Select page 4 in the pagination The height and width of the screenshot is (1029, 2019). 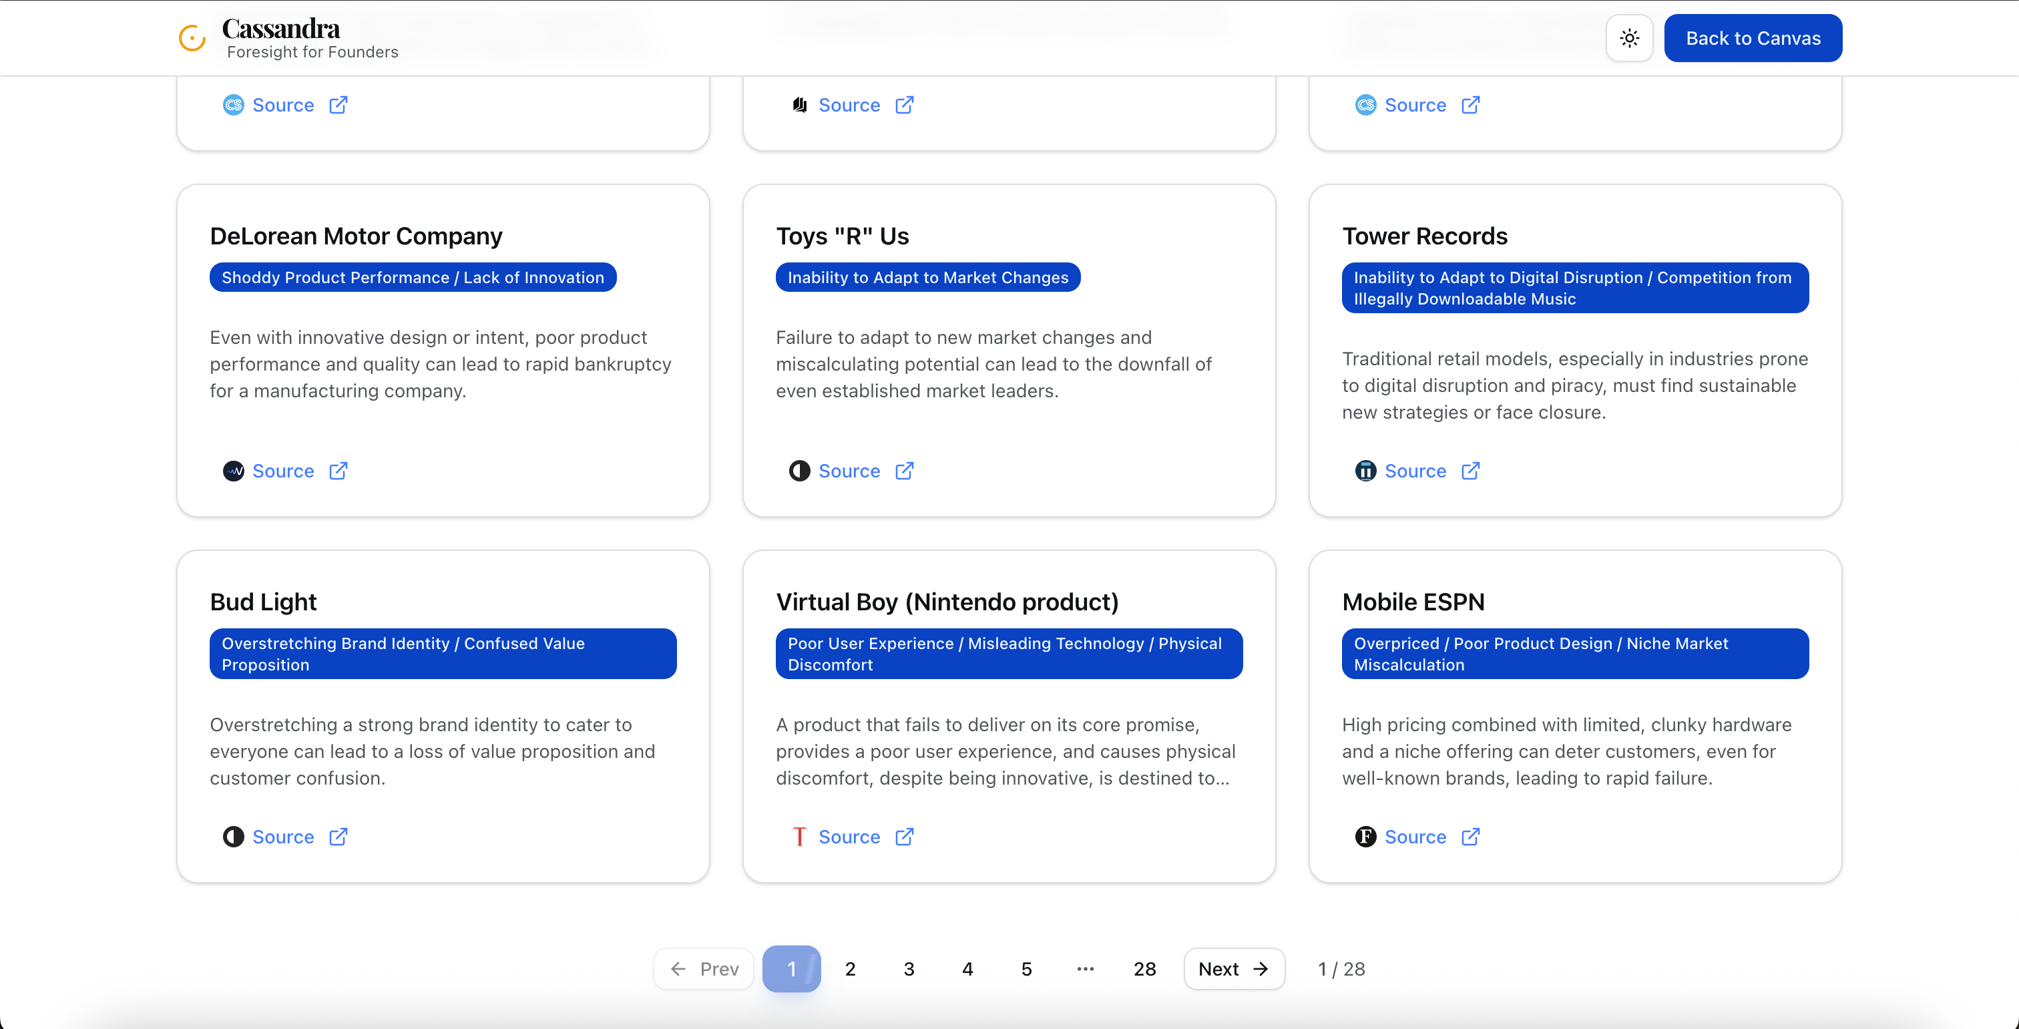pyautogui.click(x=967, y=970)
